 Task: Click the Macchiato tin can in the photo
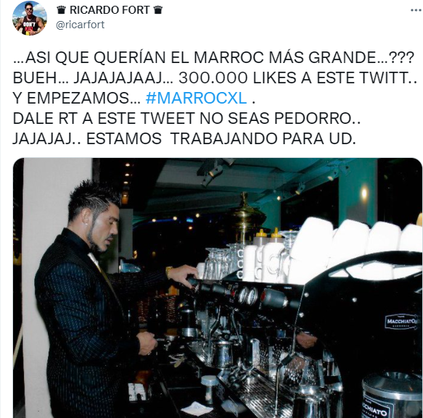pos(391,396)
